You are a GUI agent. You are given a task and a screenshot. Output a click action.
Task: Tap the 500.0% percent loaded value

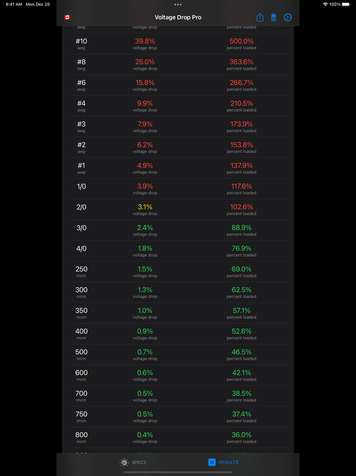(x=242, y=41)
